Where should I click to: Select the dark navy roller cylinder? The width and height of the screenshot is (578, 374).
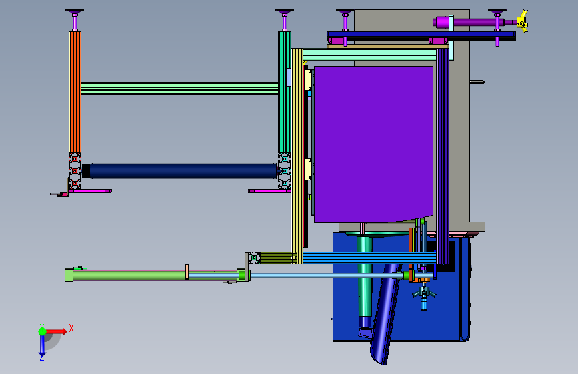point(183,171)
